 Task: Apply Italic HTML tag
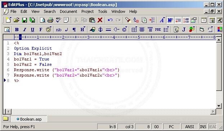click(24, 30)
